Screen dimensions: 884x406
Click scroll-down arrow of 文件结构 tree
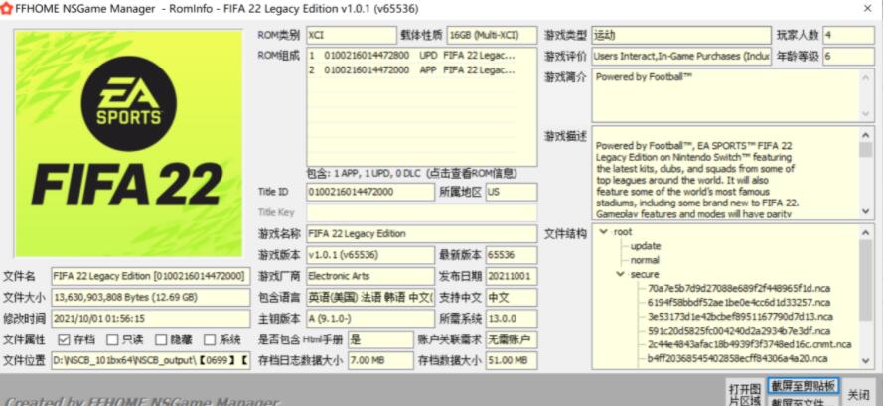(x=865, y=362)
